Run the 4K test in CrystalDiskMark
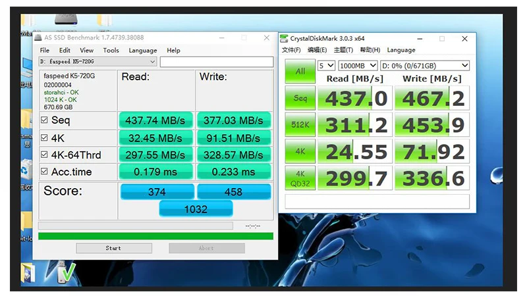 [x=300, y=151]
